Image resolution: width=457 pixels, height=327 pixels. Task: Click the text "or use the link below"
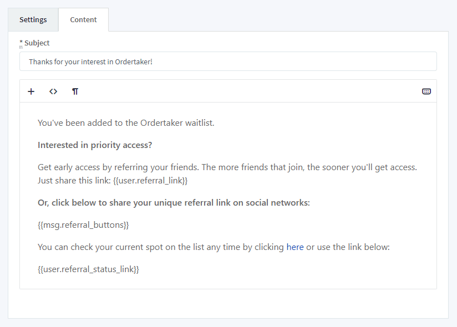pyautogui.click(x=348, y=247)
